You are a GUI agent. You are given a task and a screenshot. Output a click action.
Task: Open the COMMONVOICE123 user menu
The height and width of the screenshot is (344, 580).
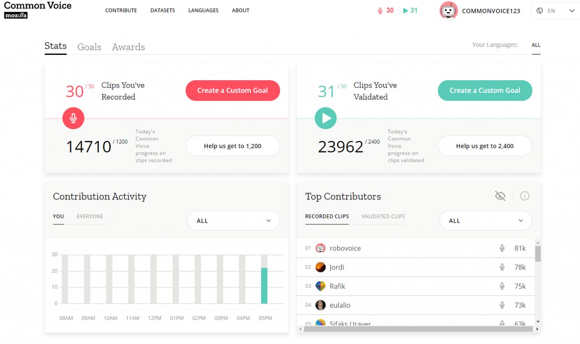coord(491,11)
